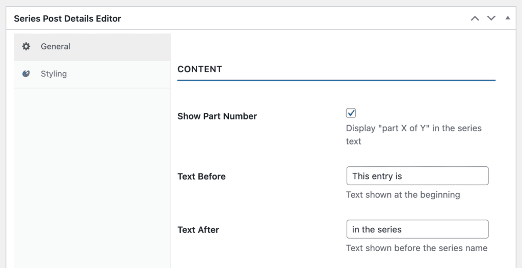Click the Text Before label
This screenshot has width=522, height=268.
tap(201, 176)
